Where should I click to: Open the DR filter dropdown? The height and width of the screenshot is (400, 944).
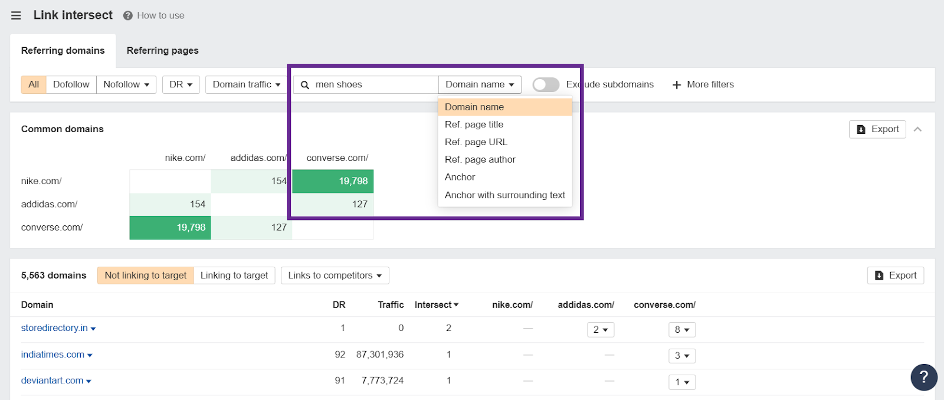pos(181,84)
